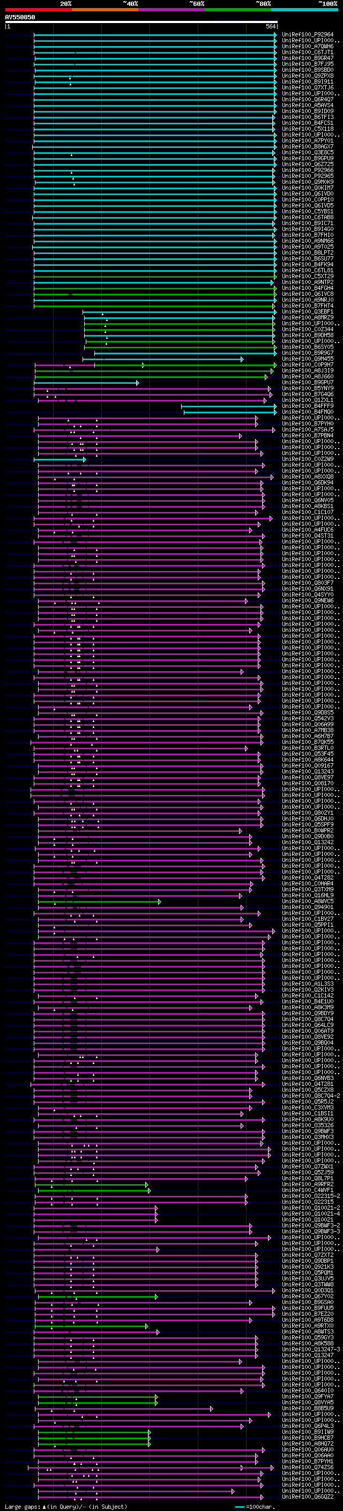Select the UniRef100_A4FUC6 entry
343x1511 pixels.
pyautogui.click(x=308, y=530)
